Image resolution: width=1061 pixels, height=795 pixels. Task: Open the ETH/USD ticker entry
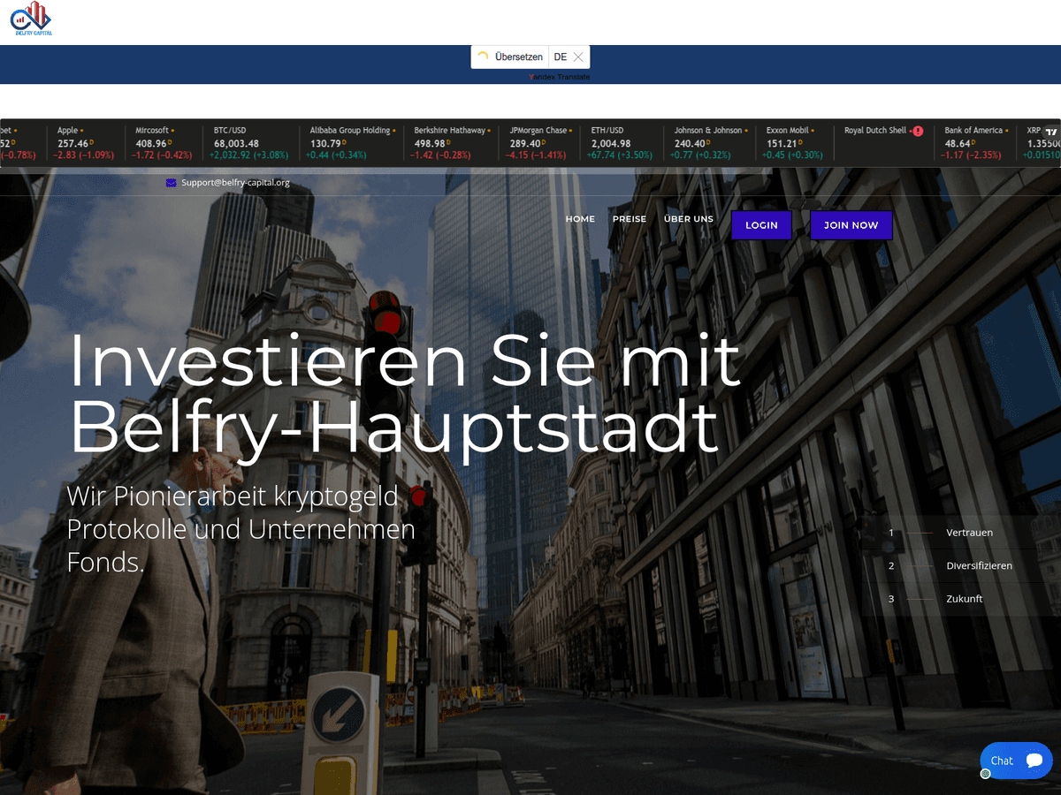pos(622,142)
